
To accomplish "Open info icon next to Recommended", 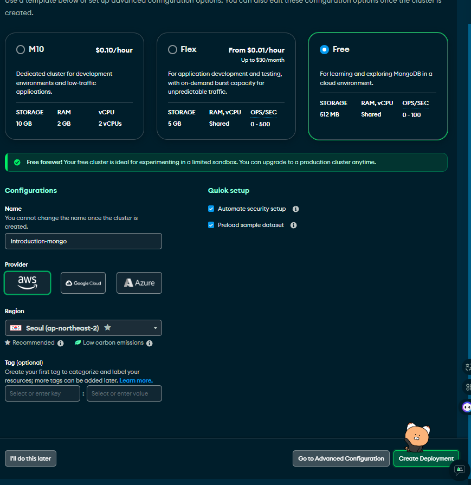I will coord(61,343).
